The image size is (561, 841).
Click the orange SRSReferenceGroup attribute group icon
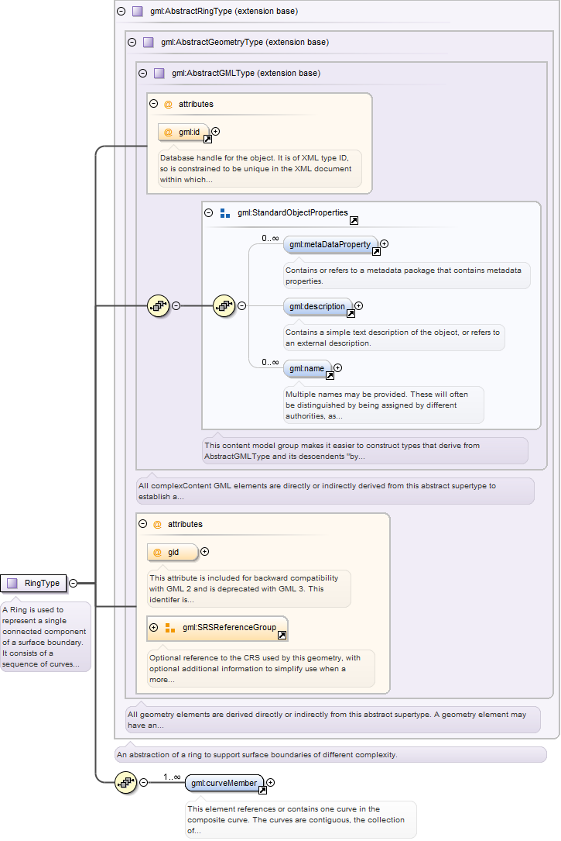click(170, 628)
